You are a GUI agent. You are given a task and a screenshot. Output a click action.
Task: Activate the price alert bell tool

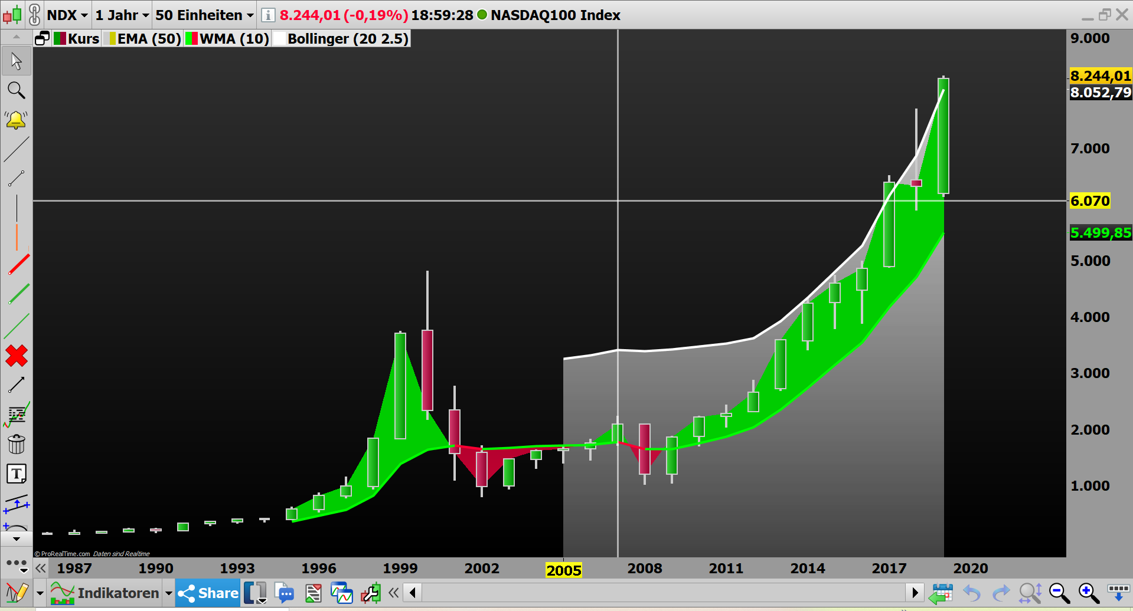pyautogui.click(x=17, y=120)
